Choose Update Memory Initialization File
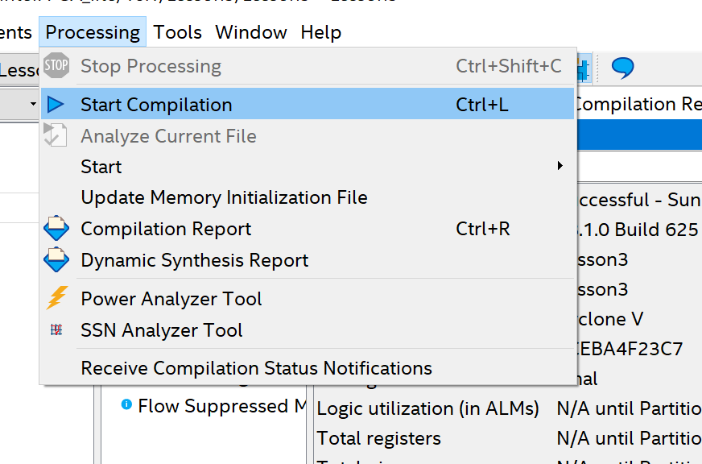 click(224, 197)
